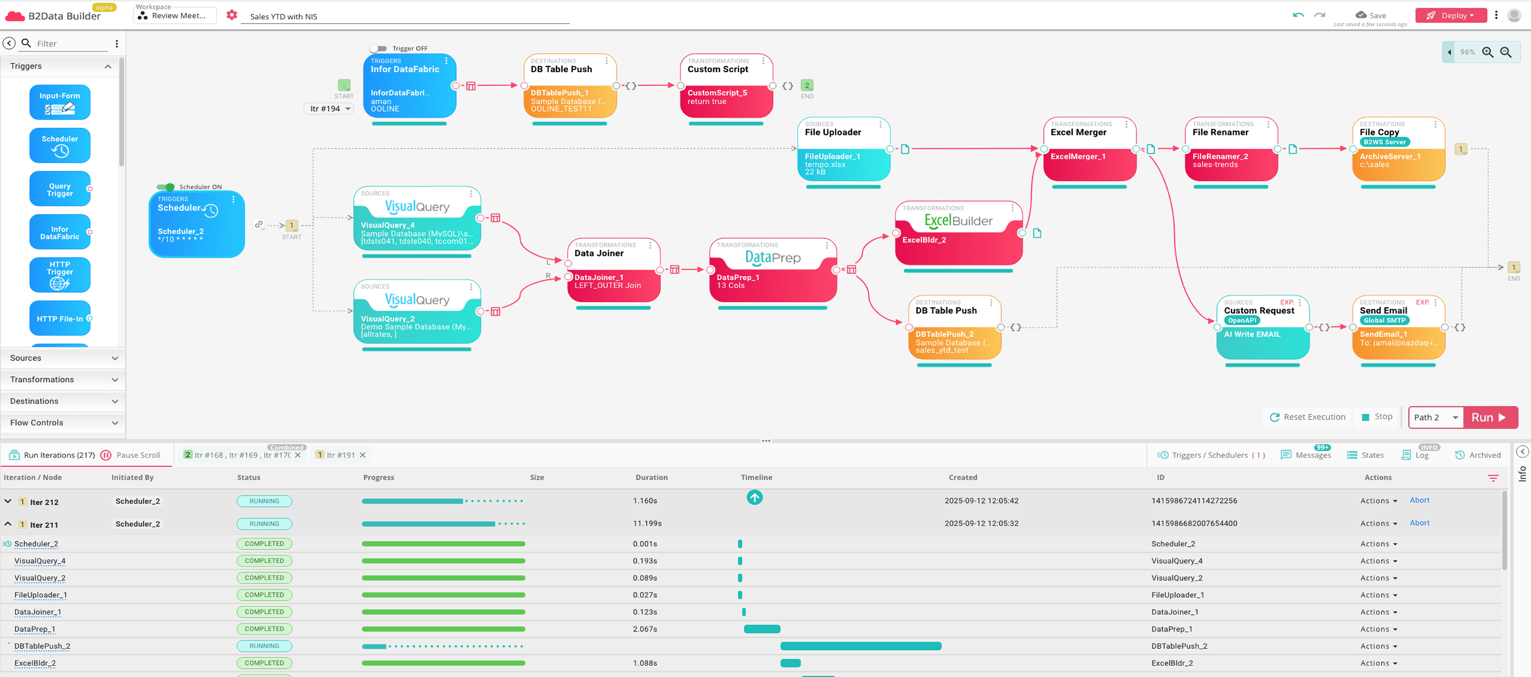Click the Query Trigger icon
1531x677 pixels.
pyautogui.click(x=59, y=188)
